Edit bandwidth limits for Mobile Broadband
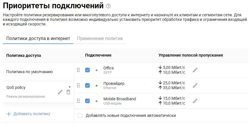This screenshot has height=124, width=252. pyautogui.click(x=195, y=101)
